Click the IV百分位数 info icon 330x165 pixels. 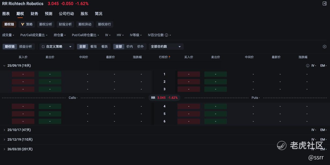coord(166,35)
